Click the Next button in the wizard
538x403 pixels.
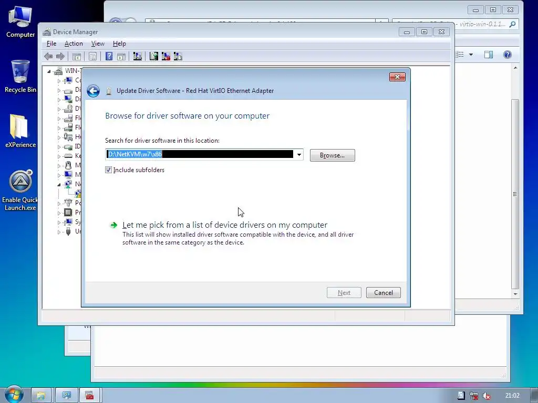pyautogui.click(x=344, y=293)
